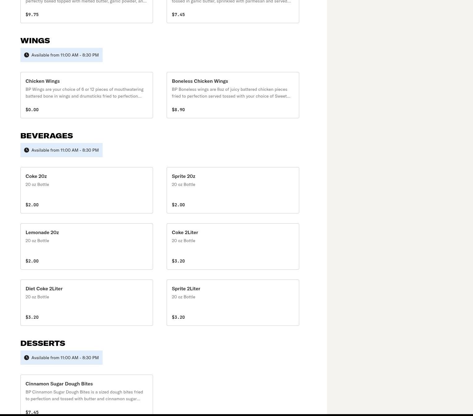Click the $0.00 price on Chicken Wings
This screenshot has height=416, width=473.
[32, 110]
